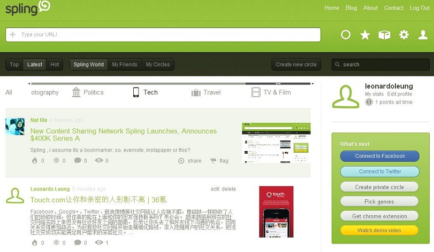This screenshot has height=252, width=434.
Task: Open favorites with the star icon
Action: (365, 35)
